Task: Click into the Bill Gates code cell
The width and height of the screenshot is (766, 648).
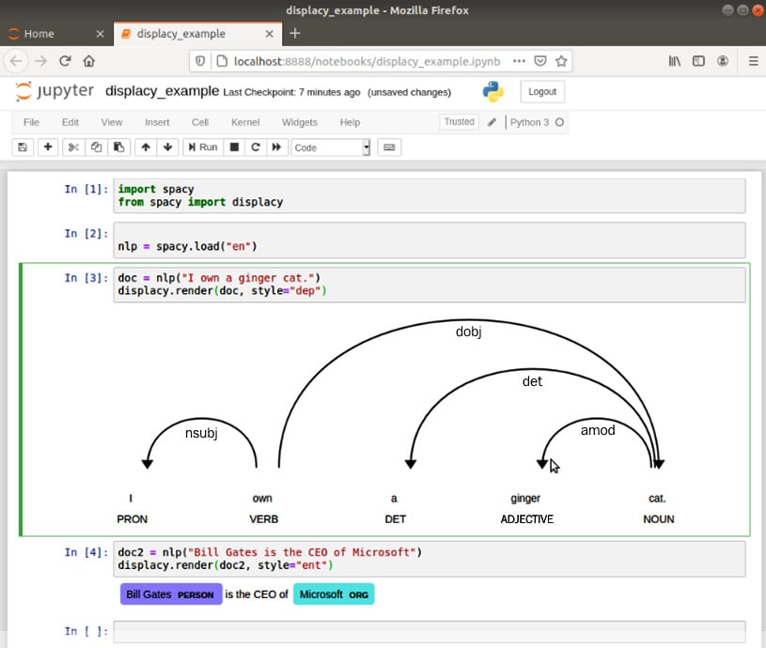Action: (x=430, y=559)
